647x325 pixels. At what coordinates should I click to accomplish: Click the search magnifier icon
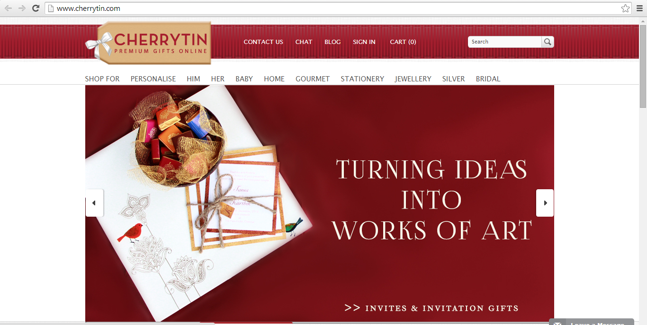[x=548, y=42]
